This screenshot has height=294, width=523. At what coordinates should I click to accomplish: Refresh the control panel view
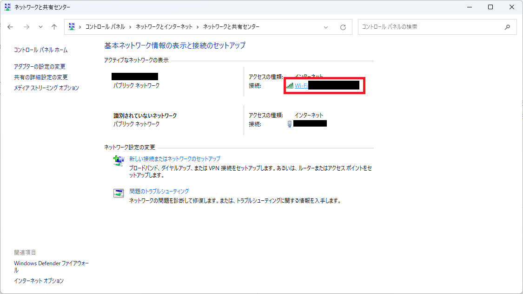(343, 27)
